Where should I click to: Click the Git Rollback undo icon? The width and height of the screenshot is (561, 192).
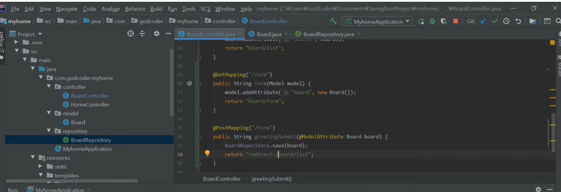[x=518, y=21]
